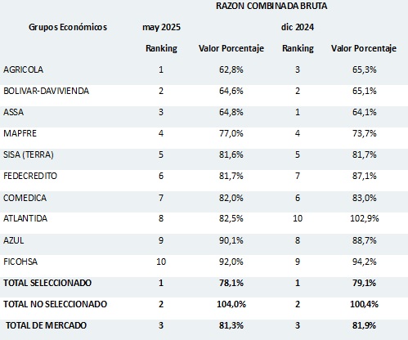Select MAPFRE's 77,0% cell

click(231, 133)
